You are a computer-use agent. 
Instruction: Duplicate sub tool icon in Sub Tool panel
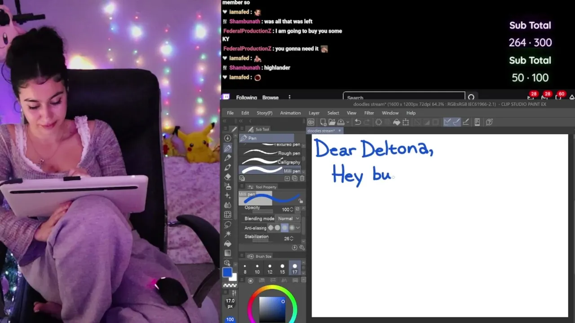[x=295, y=178]
